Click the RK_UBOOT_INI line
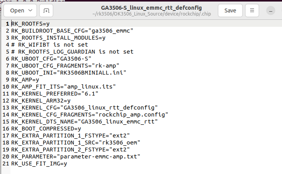Screen dimensions: 282x174 pyautogui.click(x=69, y=73)
